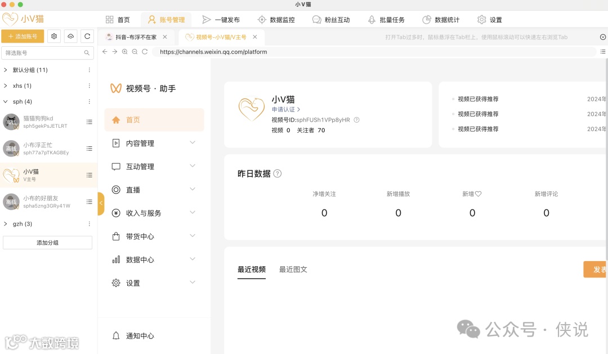Open list menu for 猫猫狗狗kd account

point(89,122)
